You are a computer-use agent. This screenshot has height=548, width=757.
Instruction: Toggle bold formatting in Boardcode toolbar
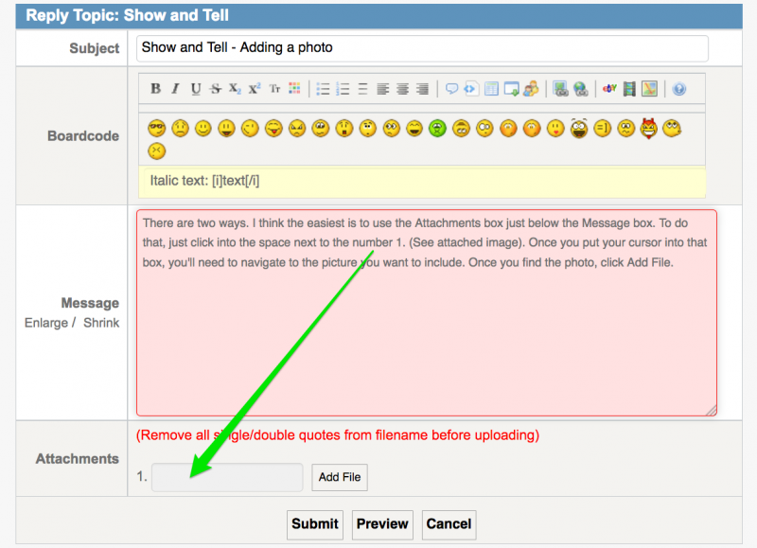[x=156, y=89]
